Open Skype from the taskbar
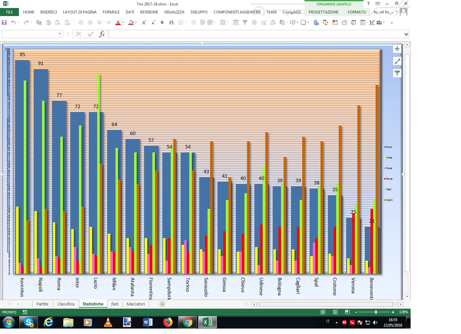 point(29,322)
